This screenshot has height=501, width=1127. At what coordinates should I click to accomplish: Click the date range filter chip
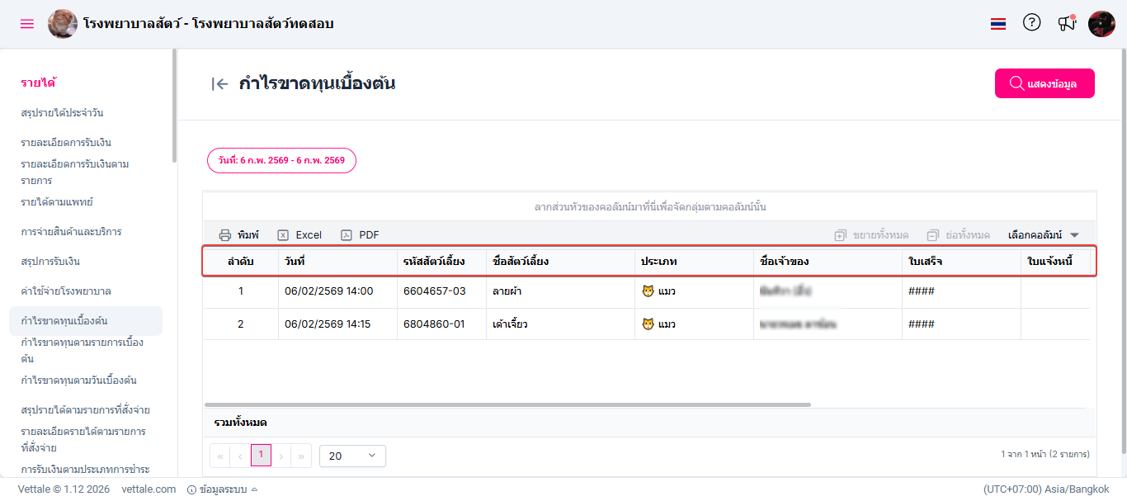(281, 160)
